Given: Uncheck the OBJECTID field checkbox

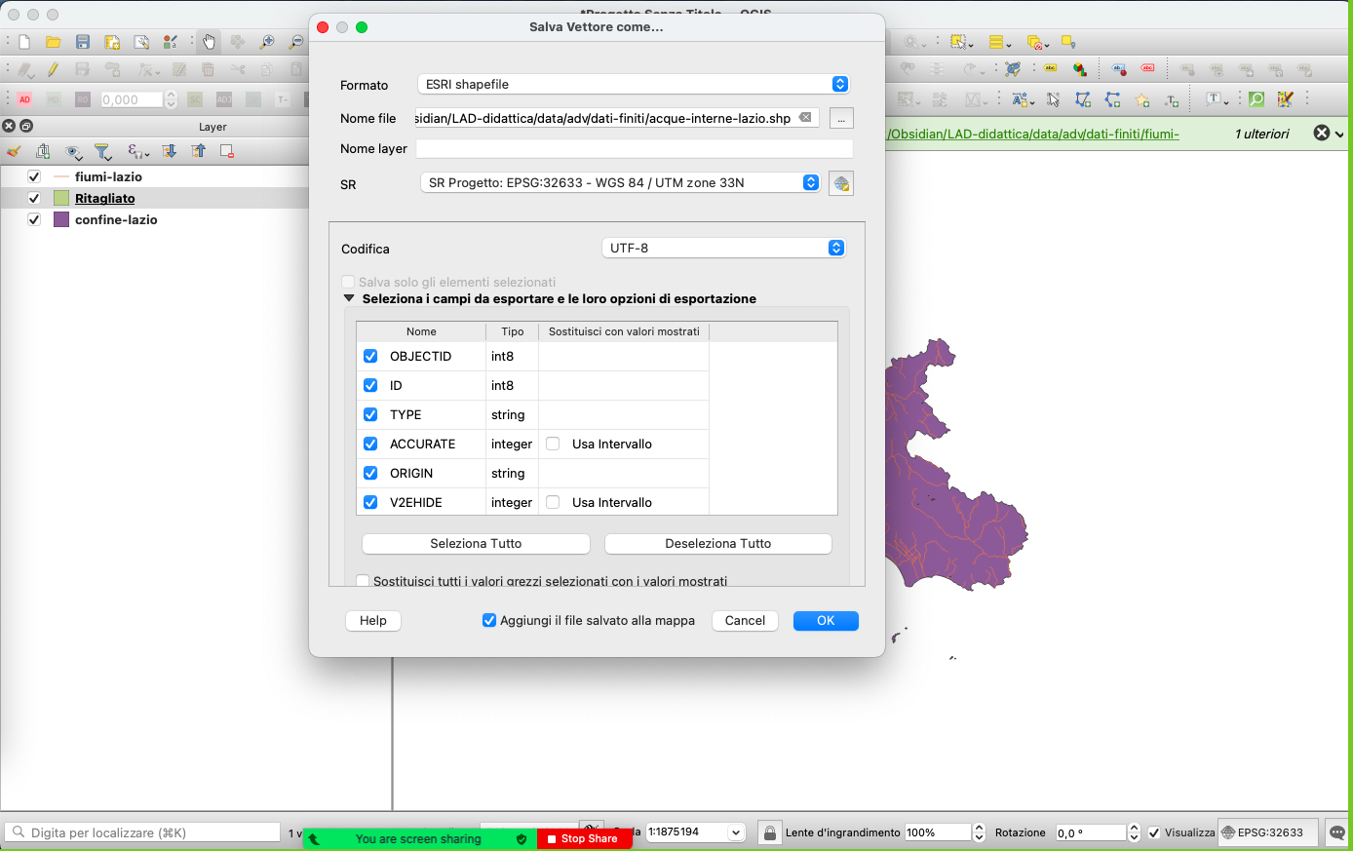Looking at the screenshot, I should click(370, 356).
